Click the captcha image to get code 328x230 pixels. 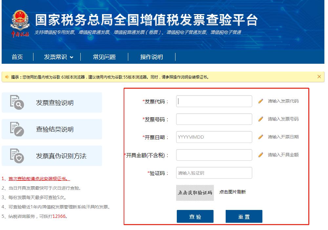pyautogui.click(x=195, y=193)
